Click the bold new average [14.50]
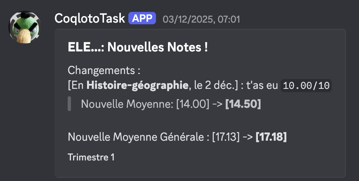The width and height of the screenshot is (359, 181). click(x=243, y=104)
